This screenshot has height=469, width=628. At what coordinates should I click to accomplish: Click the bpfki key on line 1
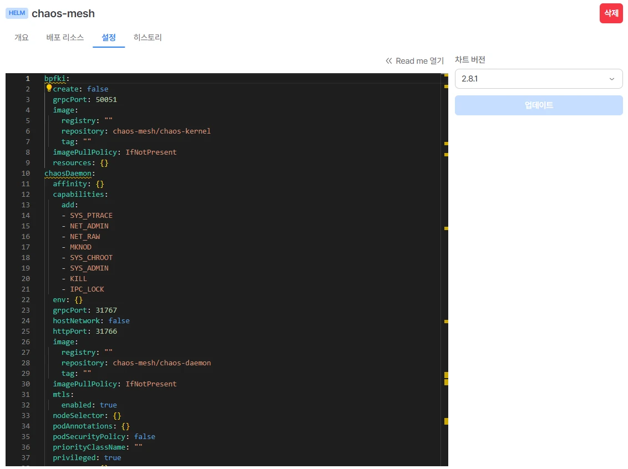tap(55, 78)
